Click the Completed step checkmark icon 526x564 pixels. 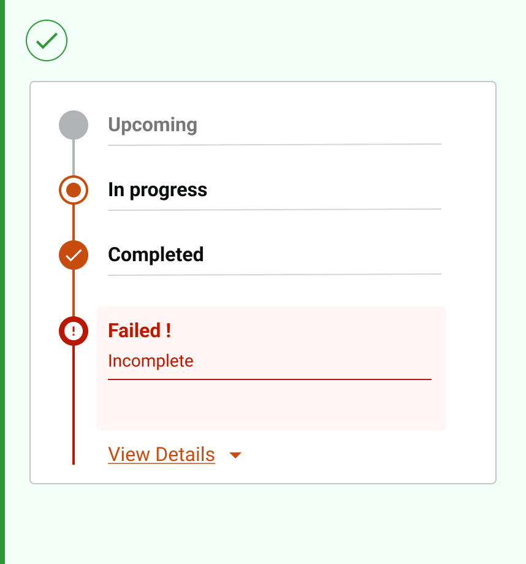click(x=74, y=255)
